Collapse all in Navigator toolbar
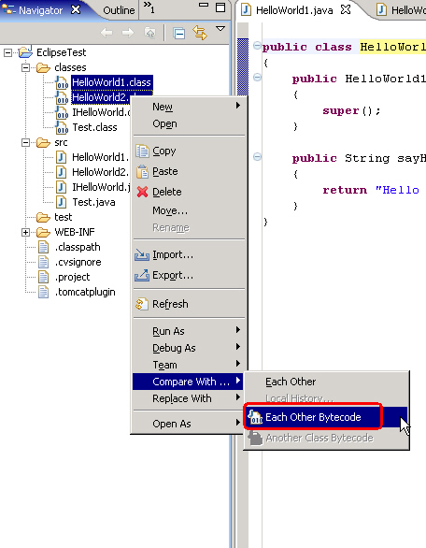This screenshot has width=426, height=548. [x=179, y=34]
